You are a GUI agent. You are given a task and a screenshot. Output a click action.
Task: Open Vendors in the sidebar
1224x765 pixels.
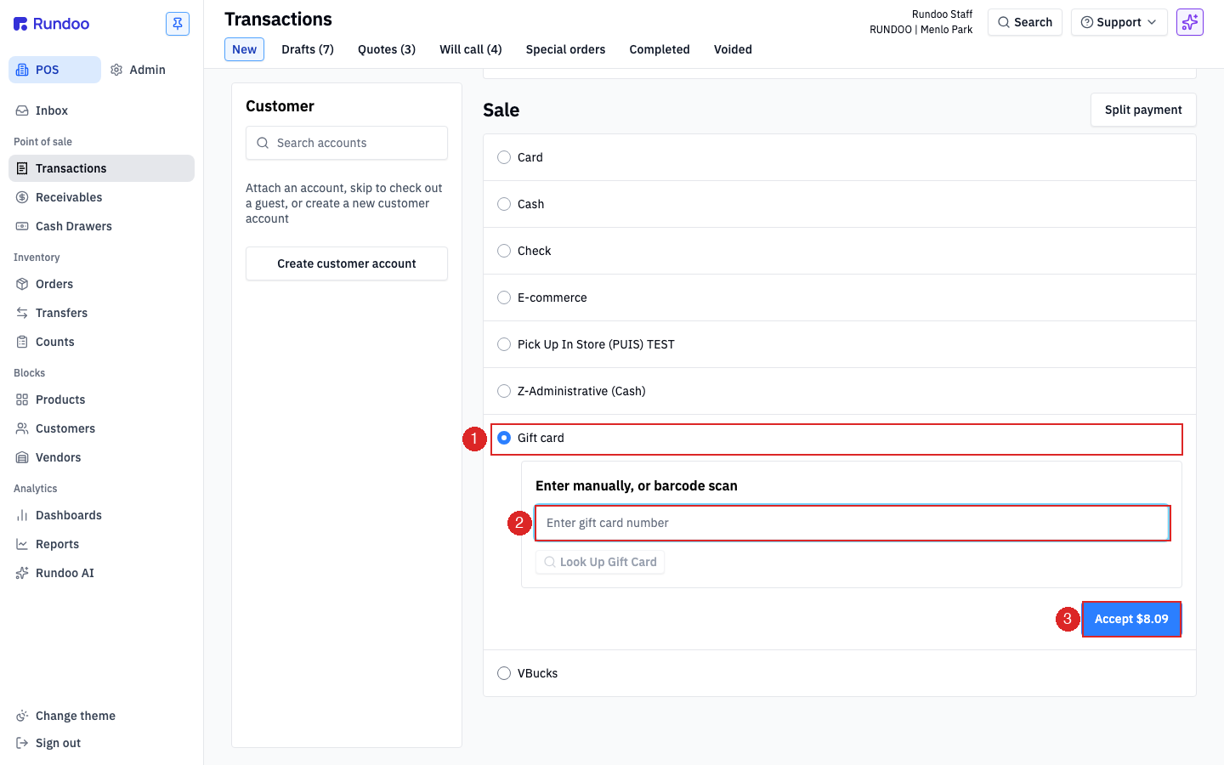point(101,457)
